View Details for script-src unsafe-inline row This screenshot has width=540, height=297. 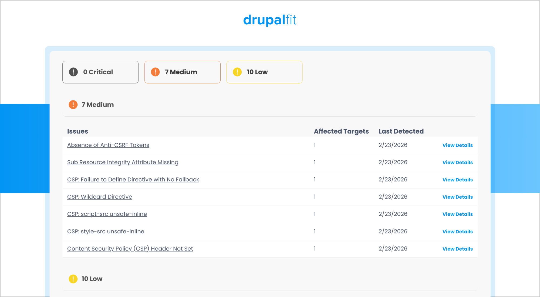[x=457, y=214]
